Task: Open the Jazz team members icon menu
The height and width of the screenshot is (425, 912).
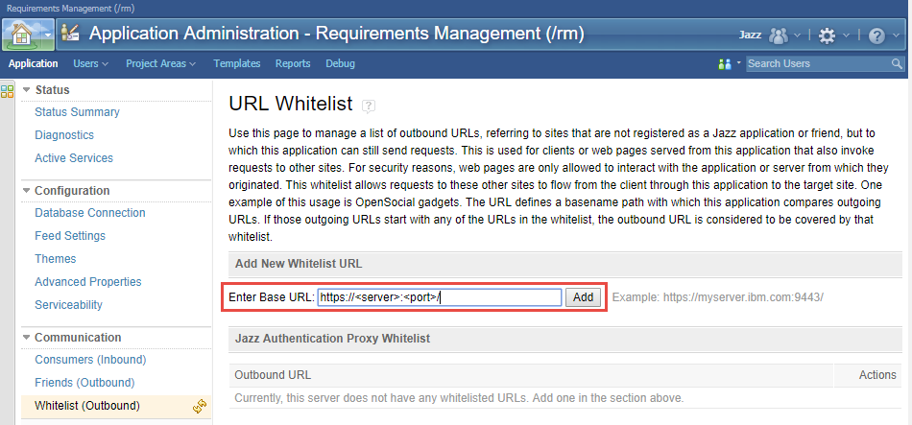Action: (779, 35)
